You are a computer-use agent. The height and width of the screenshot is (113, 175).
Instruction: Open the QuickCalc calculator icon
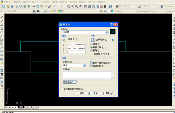click(105, 6)
